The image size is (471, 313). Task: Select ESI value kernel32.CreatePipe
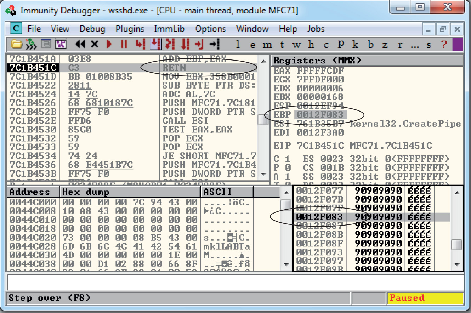pyautogui.click(x=405, y=124)
